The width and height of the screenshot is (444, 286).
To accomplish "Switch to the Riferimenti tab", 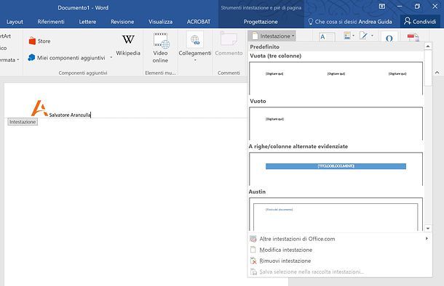I will (x=51, y=22).
